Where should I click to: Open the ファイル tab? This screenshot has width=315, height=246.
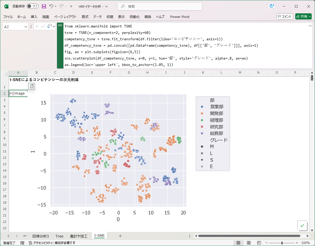coord(8,17)
